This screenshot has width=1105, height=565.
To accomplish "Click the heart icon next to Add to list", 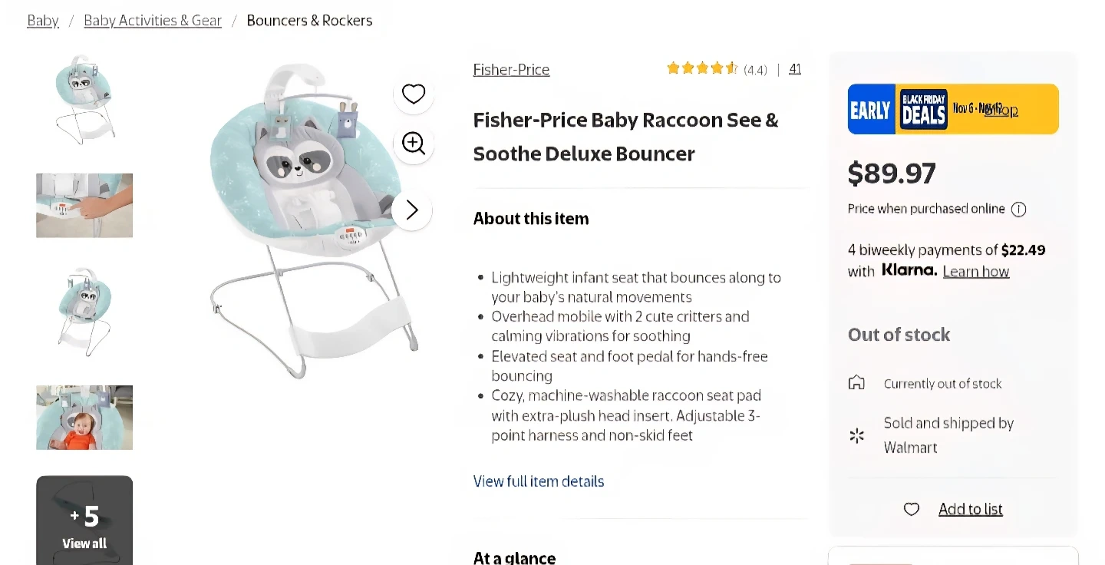I will (911, 509).
